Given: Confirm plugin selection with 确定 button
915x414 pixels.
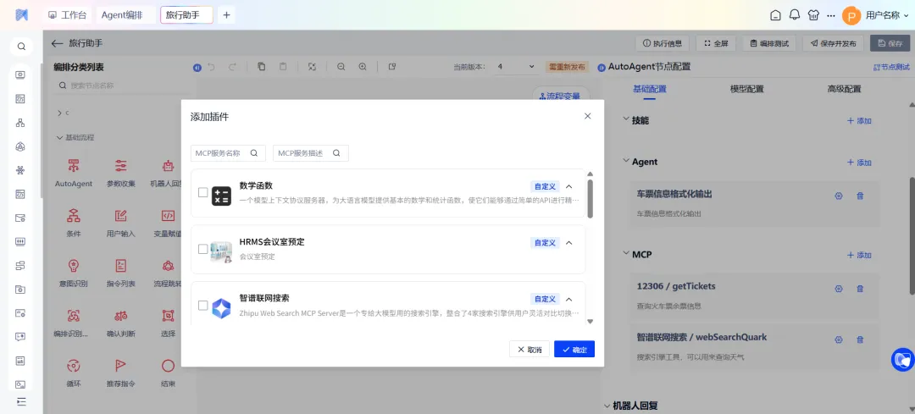Looking at the screenshot, I should 574,350.
